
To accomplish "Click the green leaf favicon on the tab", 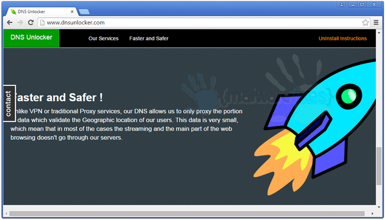I will 14,11.
